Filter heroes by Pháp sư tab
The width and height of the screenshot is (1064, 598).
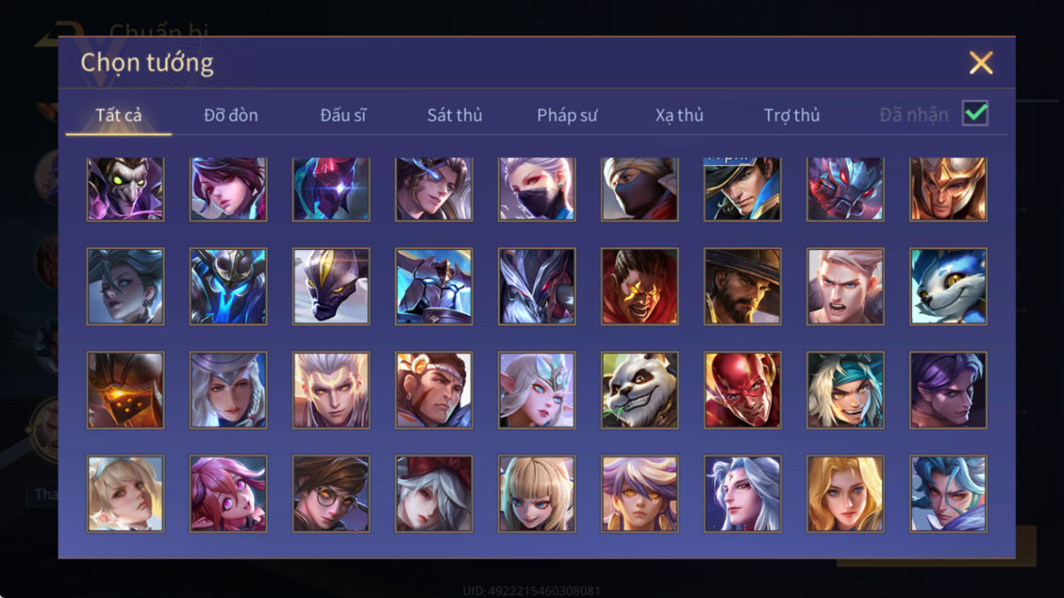click(567, 115)
